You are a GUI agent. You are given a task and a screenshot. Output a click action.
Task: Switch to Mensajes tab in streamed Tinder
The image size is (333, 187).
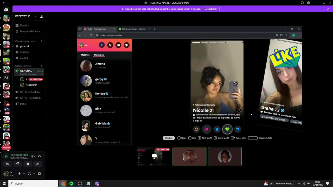[x=99, y=55]
